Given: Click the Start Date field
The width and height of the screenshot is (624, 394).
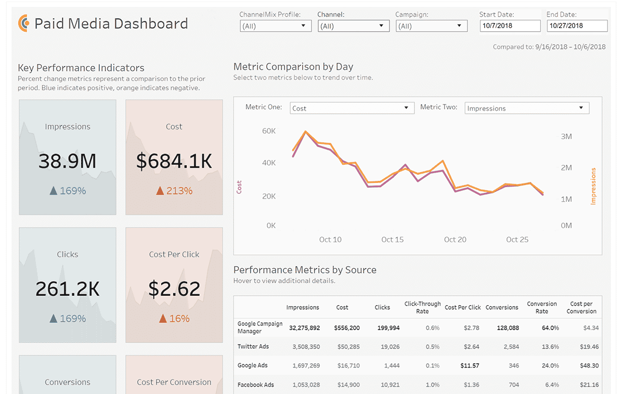Looking at the screenshot, I should point(510,25).
